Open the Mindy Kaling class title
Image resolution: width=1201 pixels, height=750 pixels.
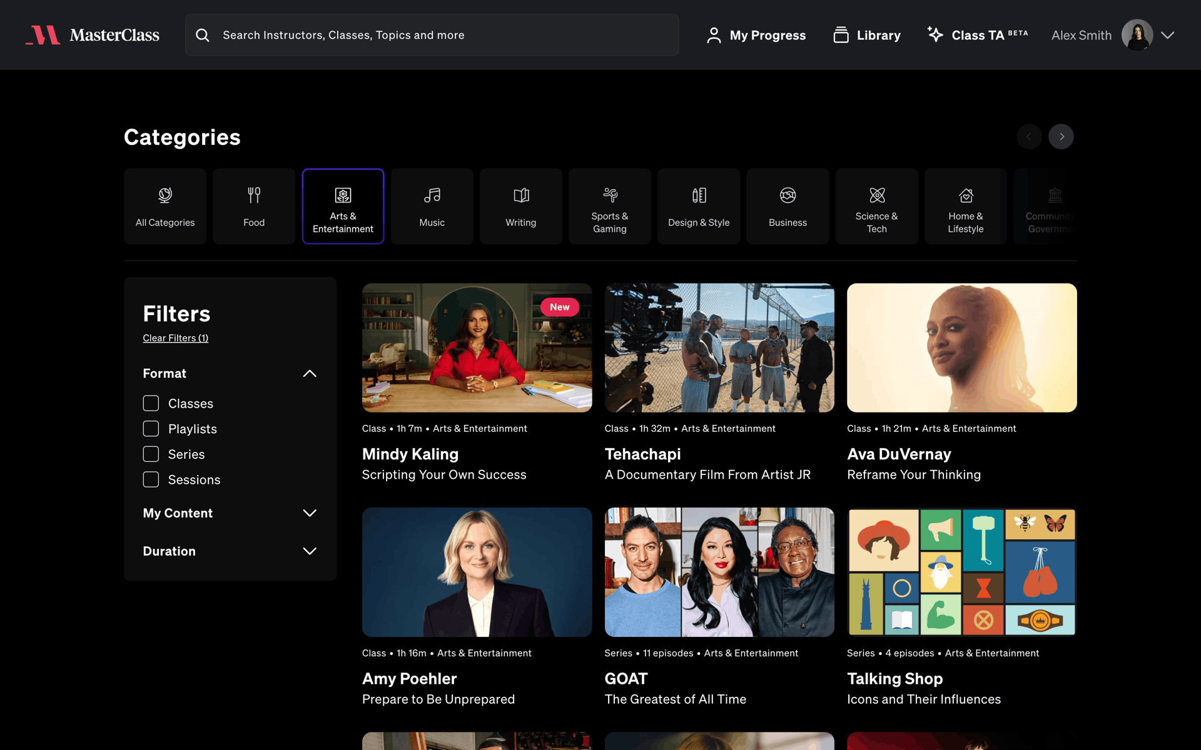(410, 454)
